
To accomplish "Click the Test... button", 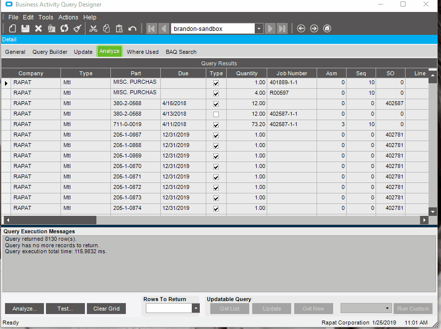I will click(65, 309).
